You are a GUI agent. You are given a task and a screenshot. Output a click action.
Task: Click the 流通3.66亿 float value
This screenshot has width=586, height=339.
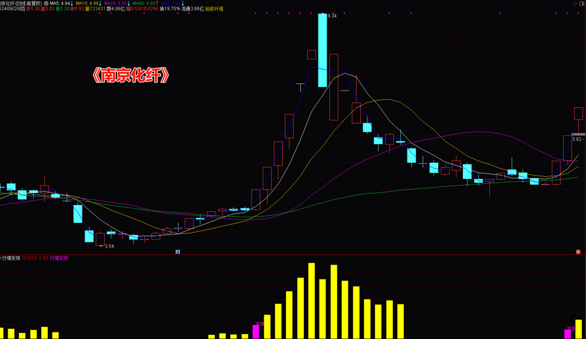point(193,9)
